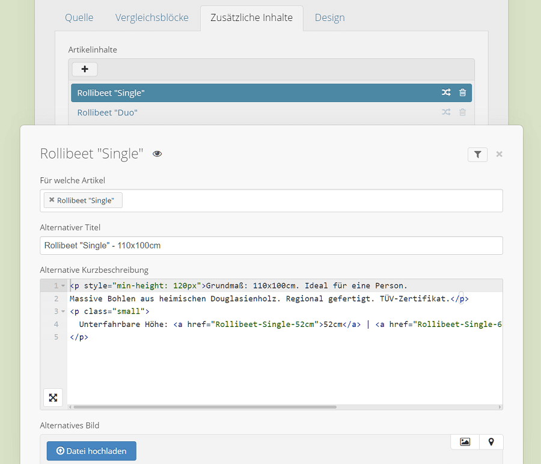Collapse the code fold on line 3
Viewport: 541px width, 464px height.
coord(63,311)
